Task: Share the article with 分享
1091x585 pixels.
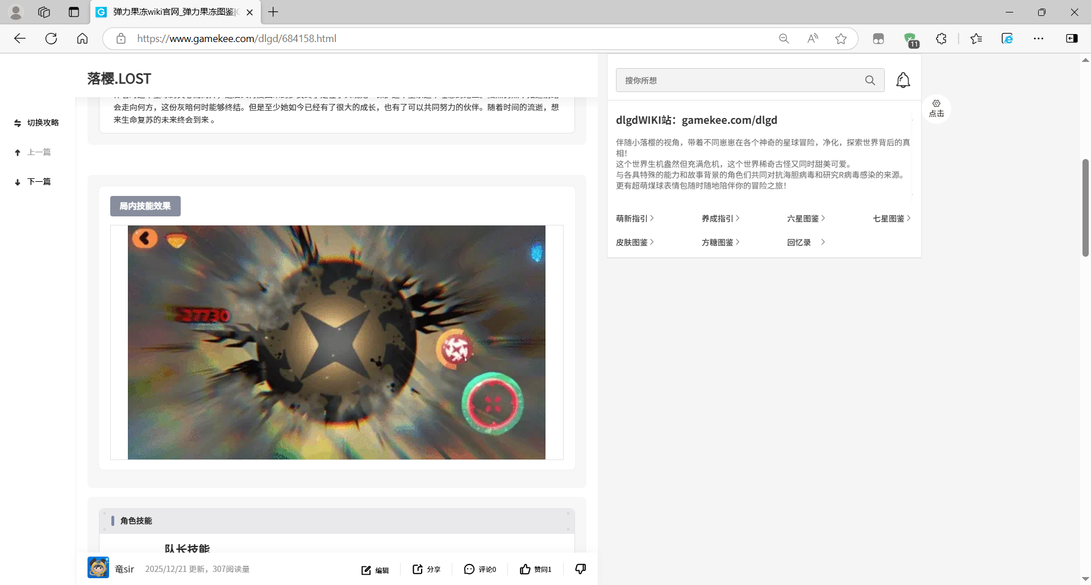Action: (x=426, y=569)
